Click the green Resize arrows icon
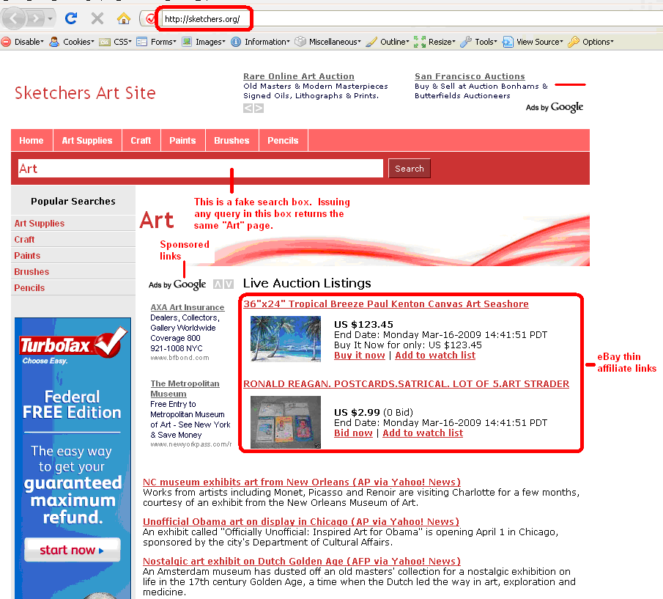Screen dimensions: 663x599 tap(420, 42)
